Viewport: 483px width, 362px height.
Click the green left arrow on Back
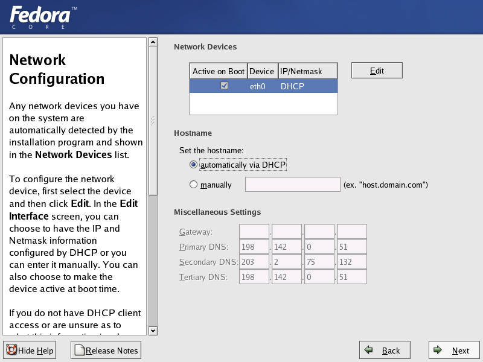click(x=368, y=350)
